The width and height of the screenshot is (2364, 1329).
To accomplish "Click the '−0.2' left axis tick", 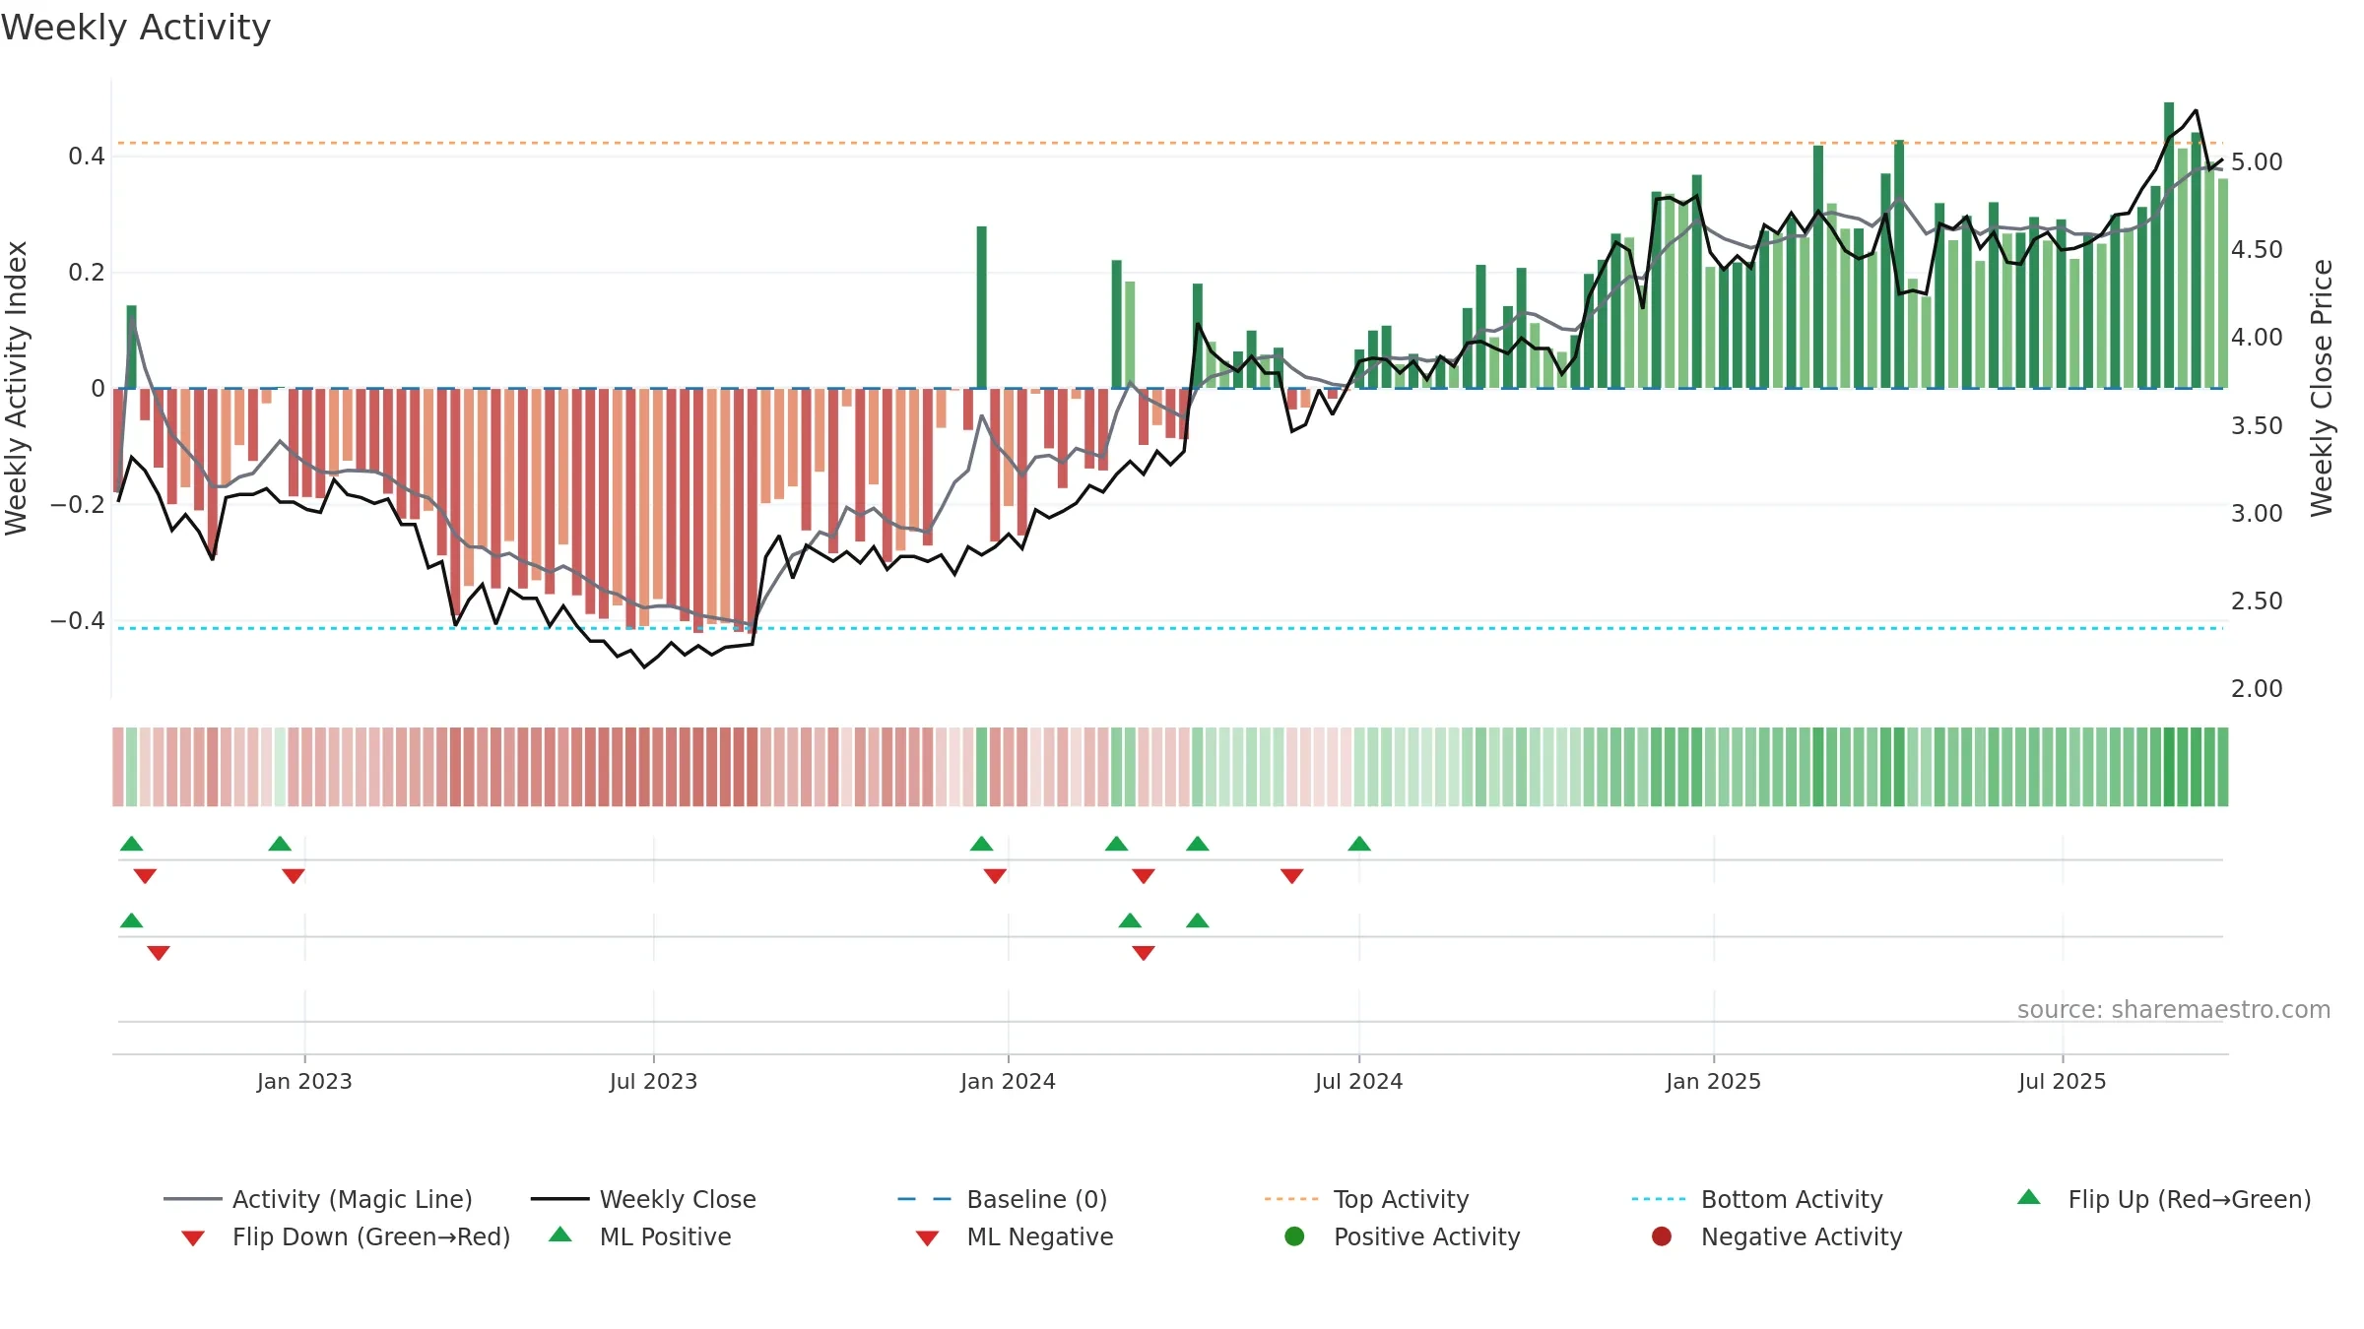I will point(78,505).
